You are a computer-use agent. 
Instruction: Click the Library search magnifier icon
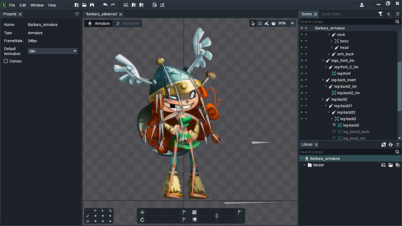(397, 152)
